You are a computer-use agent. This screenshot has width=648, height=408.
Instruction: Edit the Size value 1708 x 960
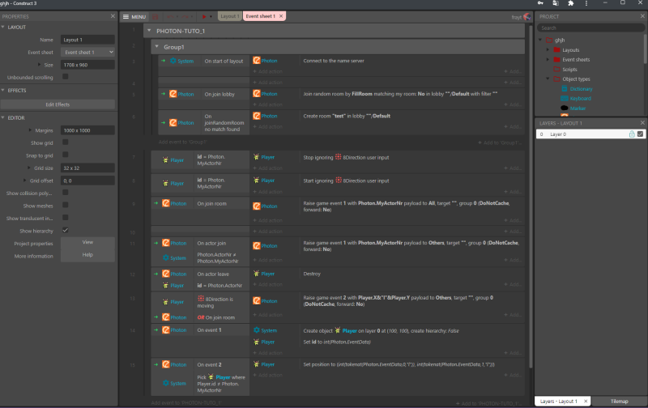tap(87, 65)
